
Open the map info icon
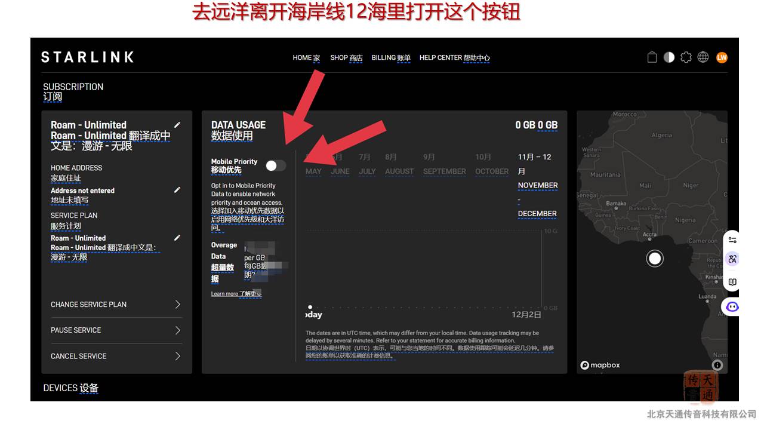[x=717, y=365]
